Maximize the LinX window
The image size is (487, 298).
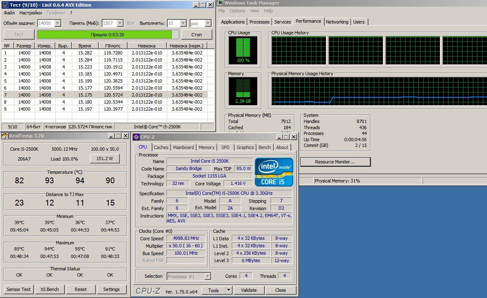pyautogui.click(x=202, y=5)
